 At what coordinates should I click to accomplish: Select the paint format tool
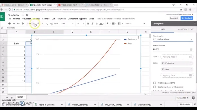click(x=23, y=23)
